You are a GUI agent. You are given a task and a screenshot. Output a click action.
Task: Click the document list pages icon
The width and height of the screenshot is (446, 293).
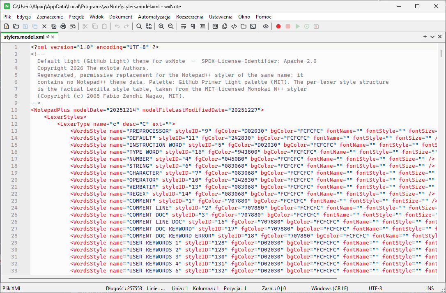(x=224, y=26)
